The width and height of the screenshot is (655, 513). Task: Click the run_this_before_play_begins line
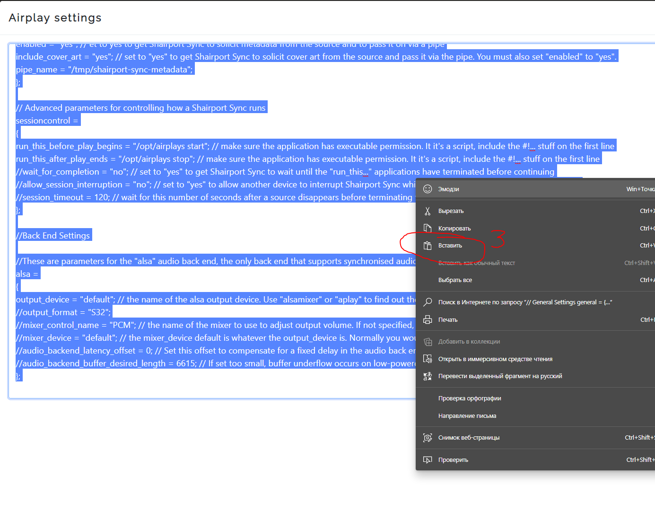tap(315, 146)
